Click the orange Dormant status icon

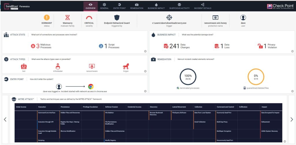tap(47, 18)
